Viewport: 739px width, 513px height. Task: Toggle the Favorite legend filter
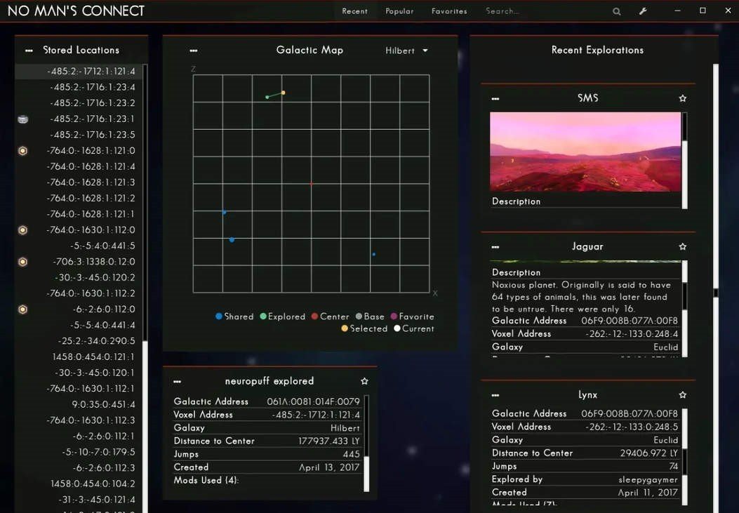413,317
